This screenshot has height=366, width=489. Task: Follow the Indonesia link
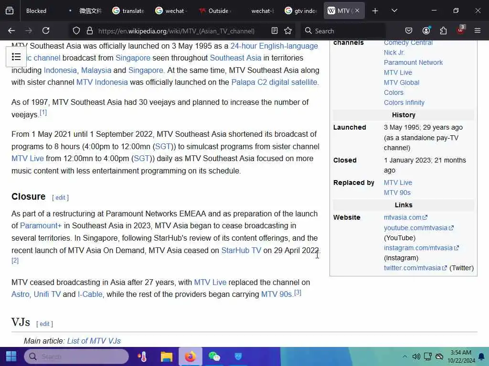pyautogui.click(x=60, y=71)
